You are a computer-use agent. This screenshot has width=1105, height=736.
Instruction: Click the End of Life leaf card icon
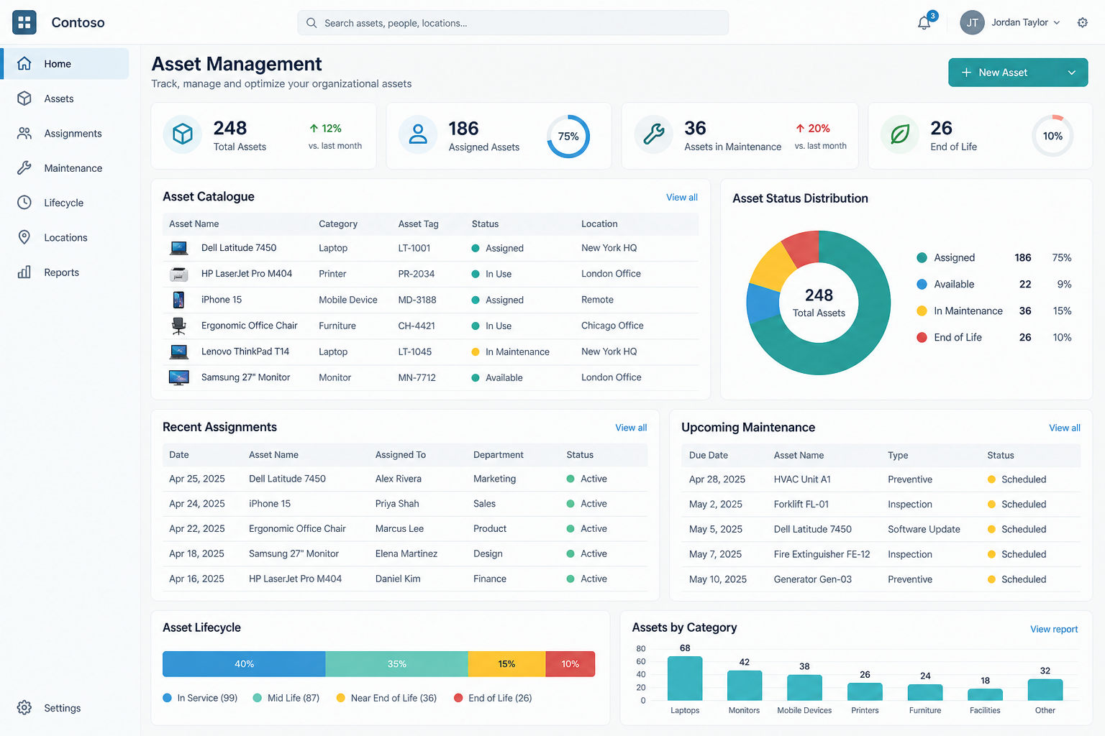tap(900, 134)
